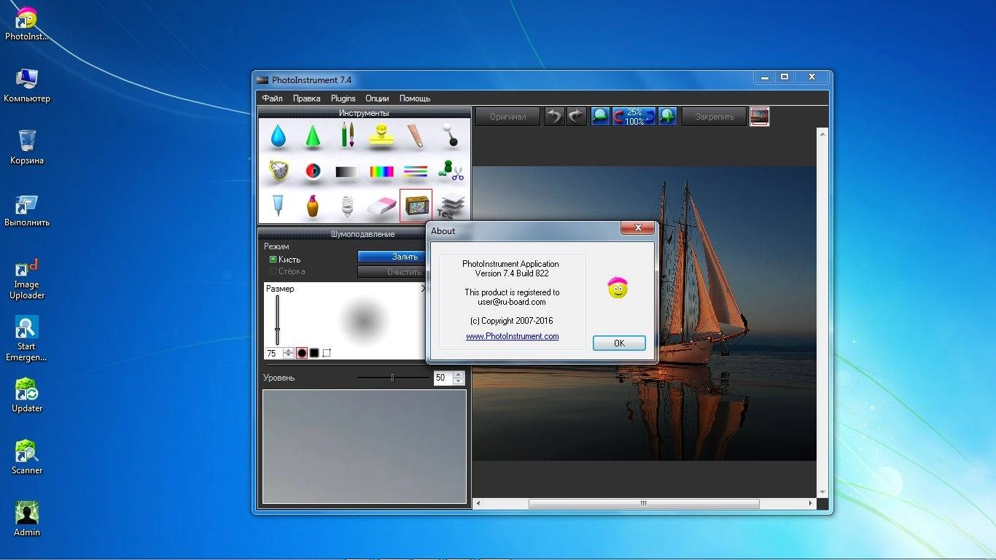The width and height of the screenshot is (996, 560).
Task: Click the Уровень value field 50
Action: coord(443,378)
